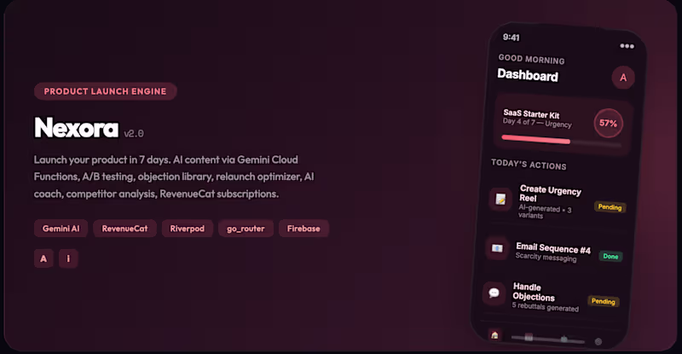Select the Riverpod tag
The image size is (682, 354).
point(187,229)
